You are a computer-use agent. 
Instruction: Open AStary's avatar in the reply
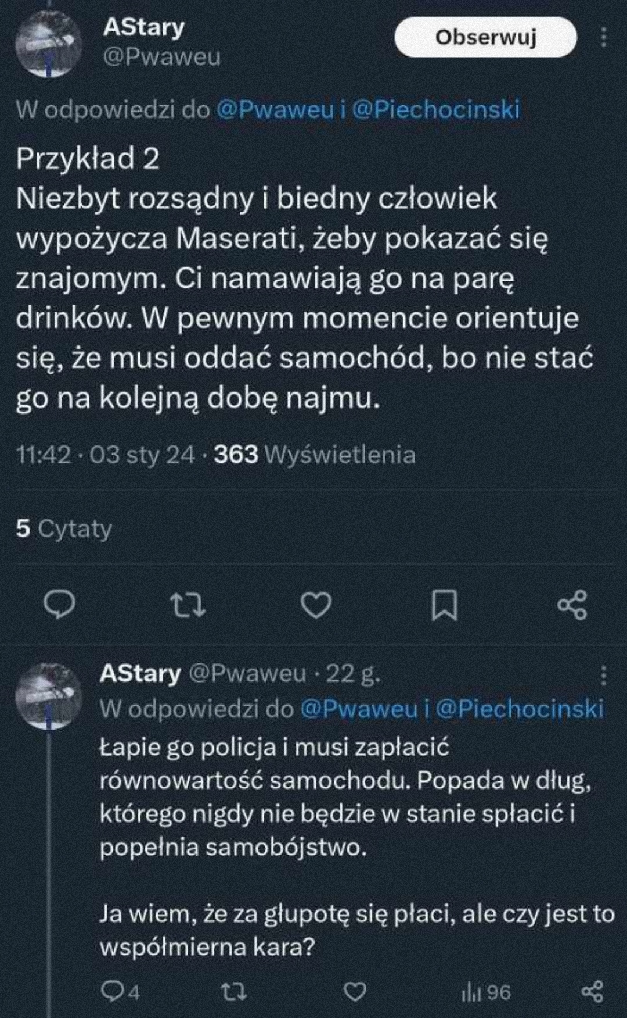coord(48,694)
